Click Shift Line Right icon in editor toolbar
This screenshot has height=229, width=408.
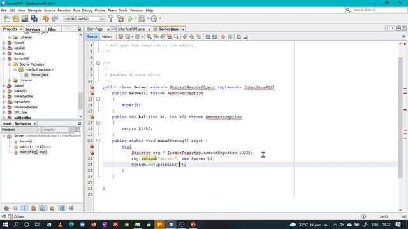click(214, 37)
